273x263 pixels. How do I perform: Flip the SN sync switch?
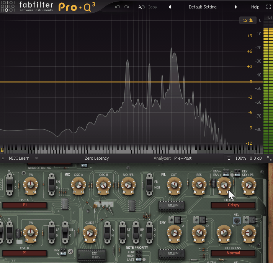52,184
